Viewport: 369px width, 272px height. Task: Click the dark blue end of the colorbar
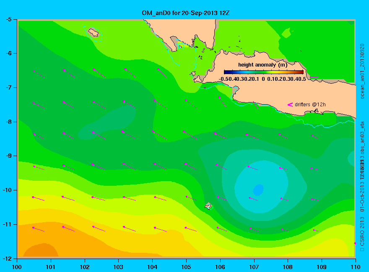[226, 72]
